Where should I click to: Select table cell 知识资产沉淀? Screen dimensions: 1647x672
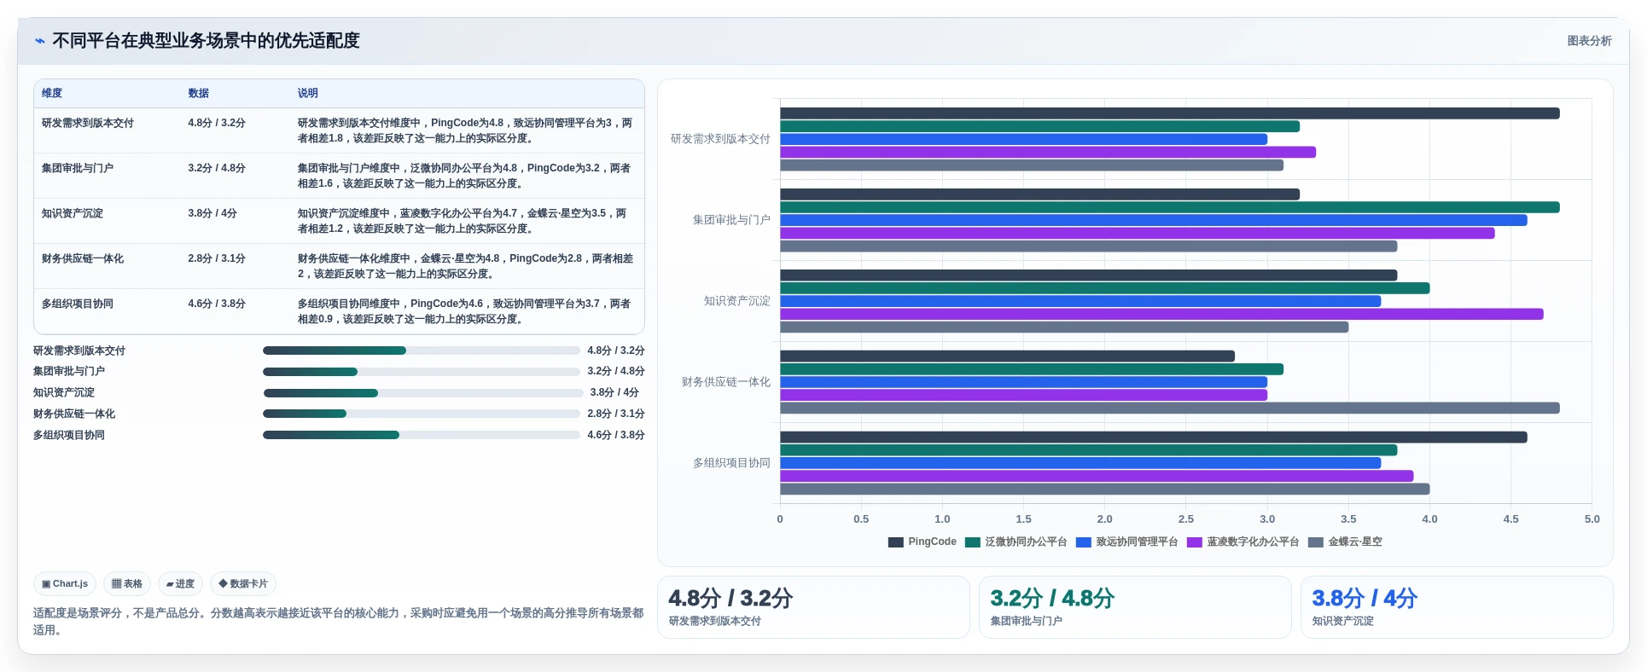click(73, 214)
